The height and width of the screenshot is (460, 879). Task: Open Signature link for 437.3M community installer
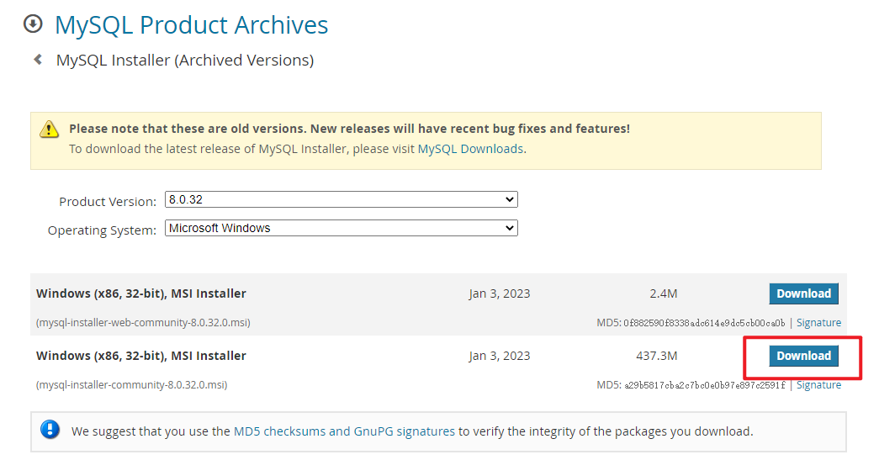click(x=818, y=385)
